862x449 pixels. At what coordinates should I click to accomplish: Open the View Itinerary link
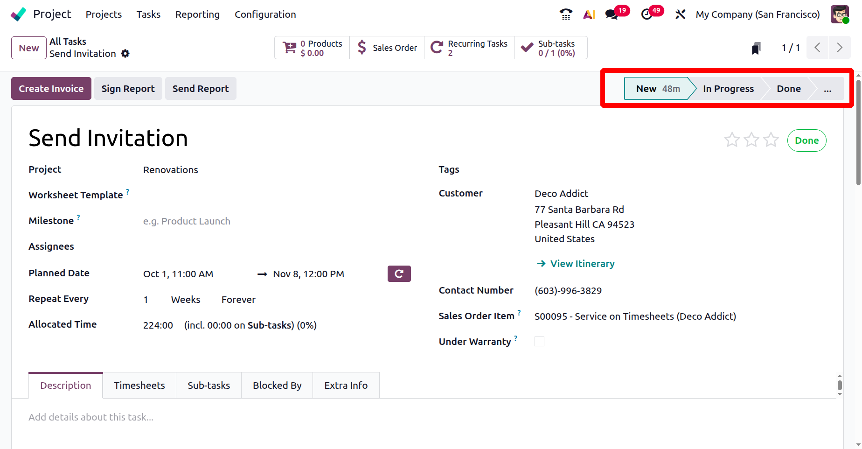pos(582,264)
